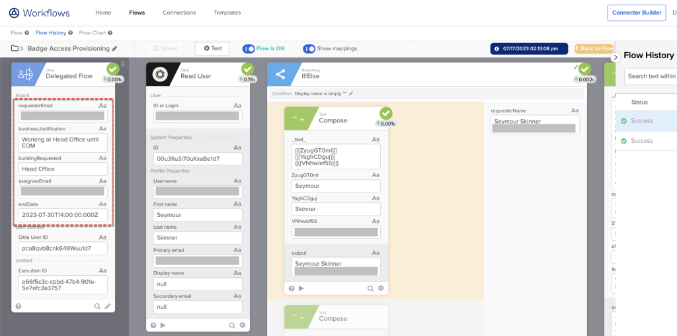Collapse the Flow History side panel arrow
This screenshot has width=677, height=336.
point(615,58)
